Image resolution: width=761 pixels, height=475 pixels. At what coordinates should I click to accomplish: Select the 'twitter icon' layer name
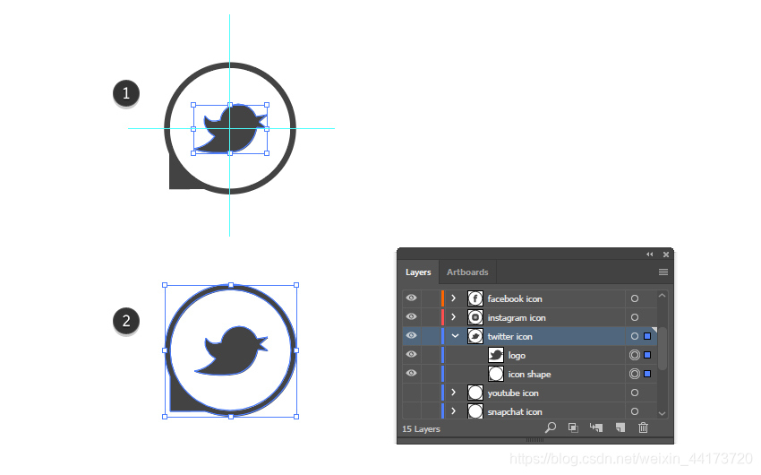[x=509, y=337]
